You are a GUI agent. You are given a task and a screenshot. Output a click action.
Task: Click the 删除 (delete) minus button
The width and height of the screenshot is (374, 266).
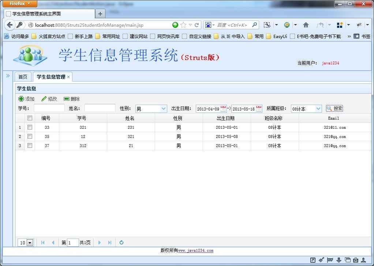tap(72, 99)
